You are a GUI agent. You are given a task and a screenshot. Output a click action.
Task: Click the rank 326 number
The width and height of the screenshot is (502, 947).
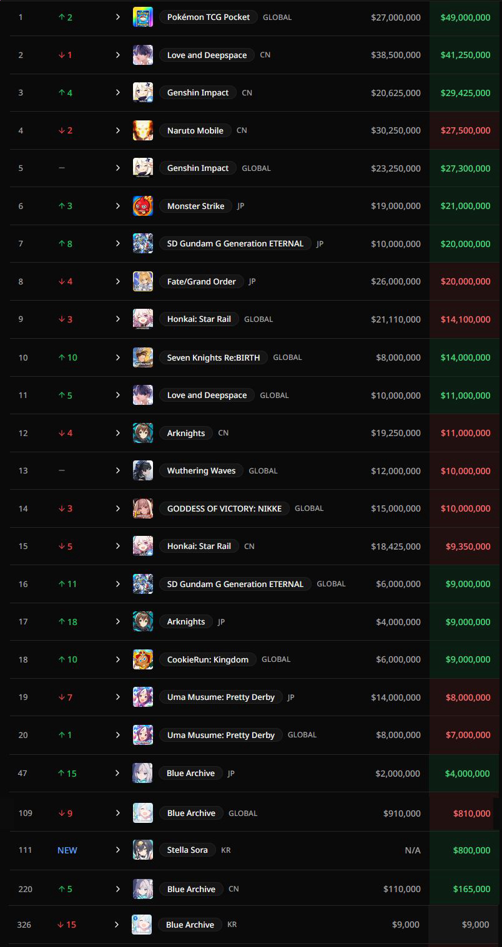point(24,925)
